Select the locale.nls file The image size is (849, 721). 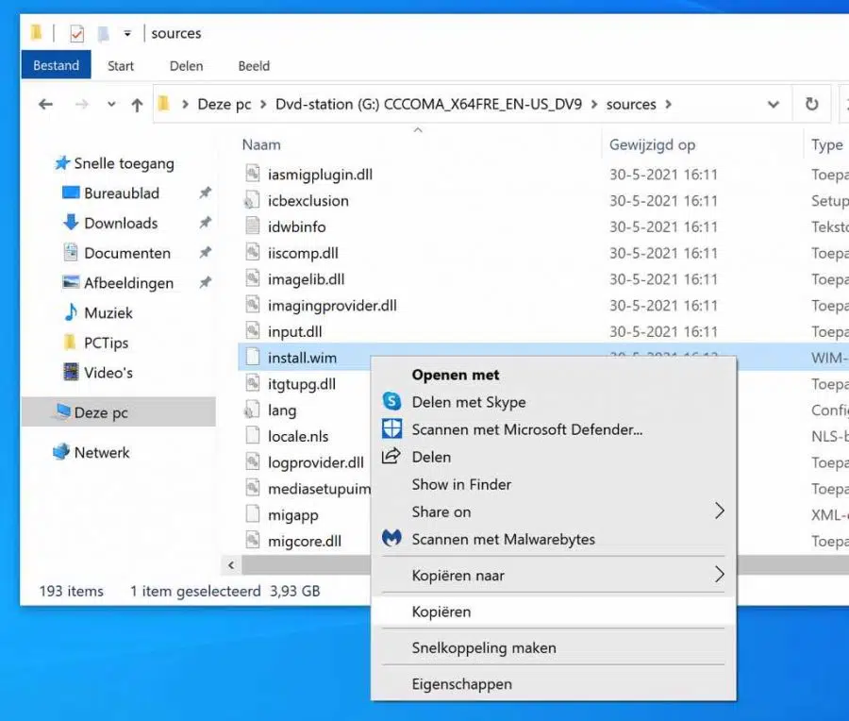(x=298, y=436)
